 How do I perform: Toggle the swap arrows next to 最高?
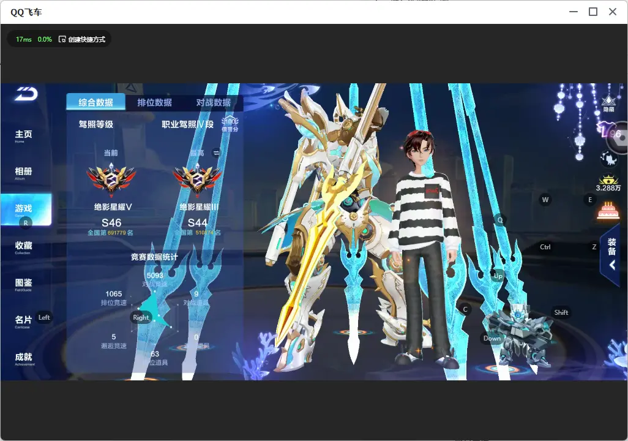[216, 153]
